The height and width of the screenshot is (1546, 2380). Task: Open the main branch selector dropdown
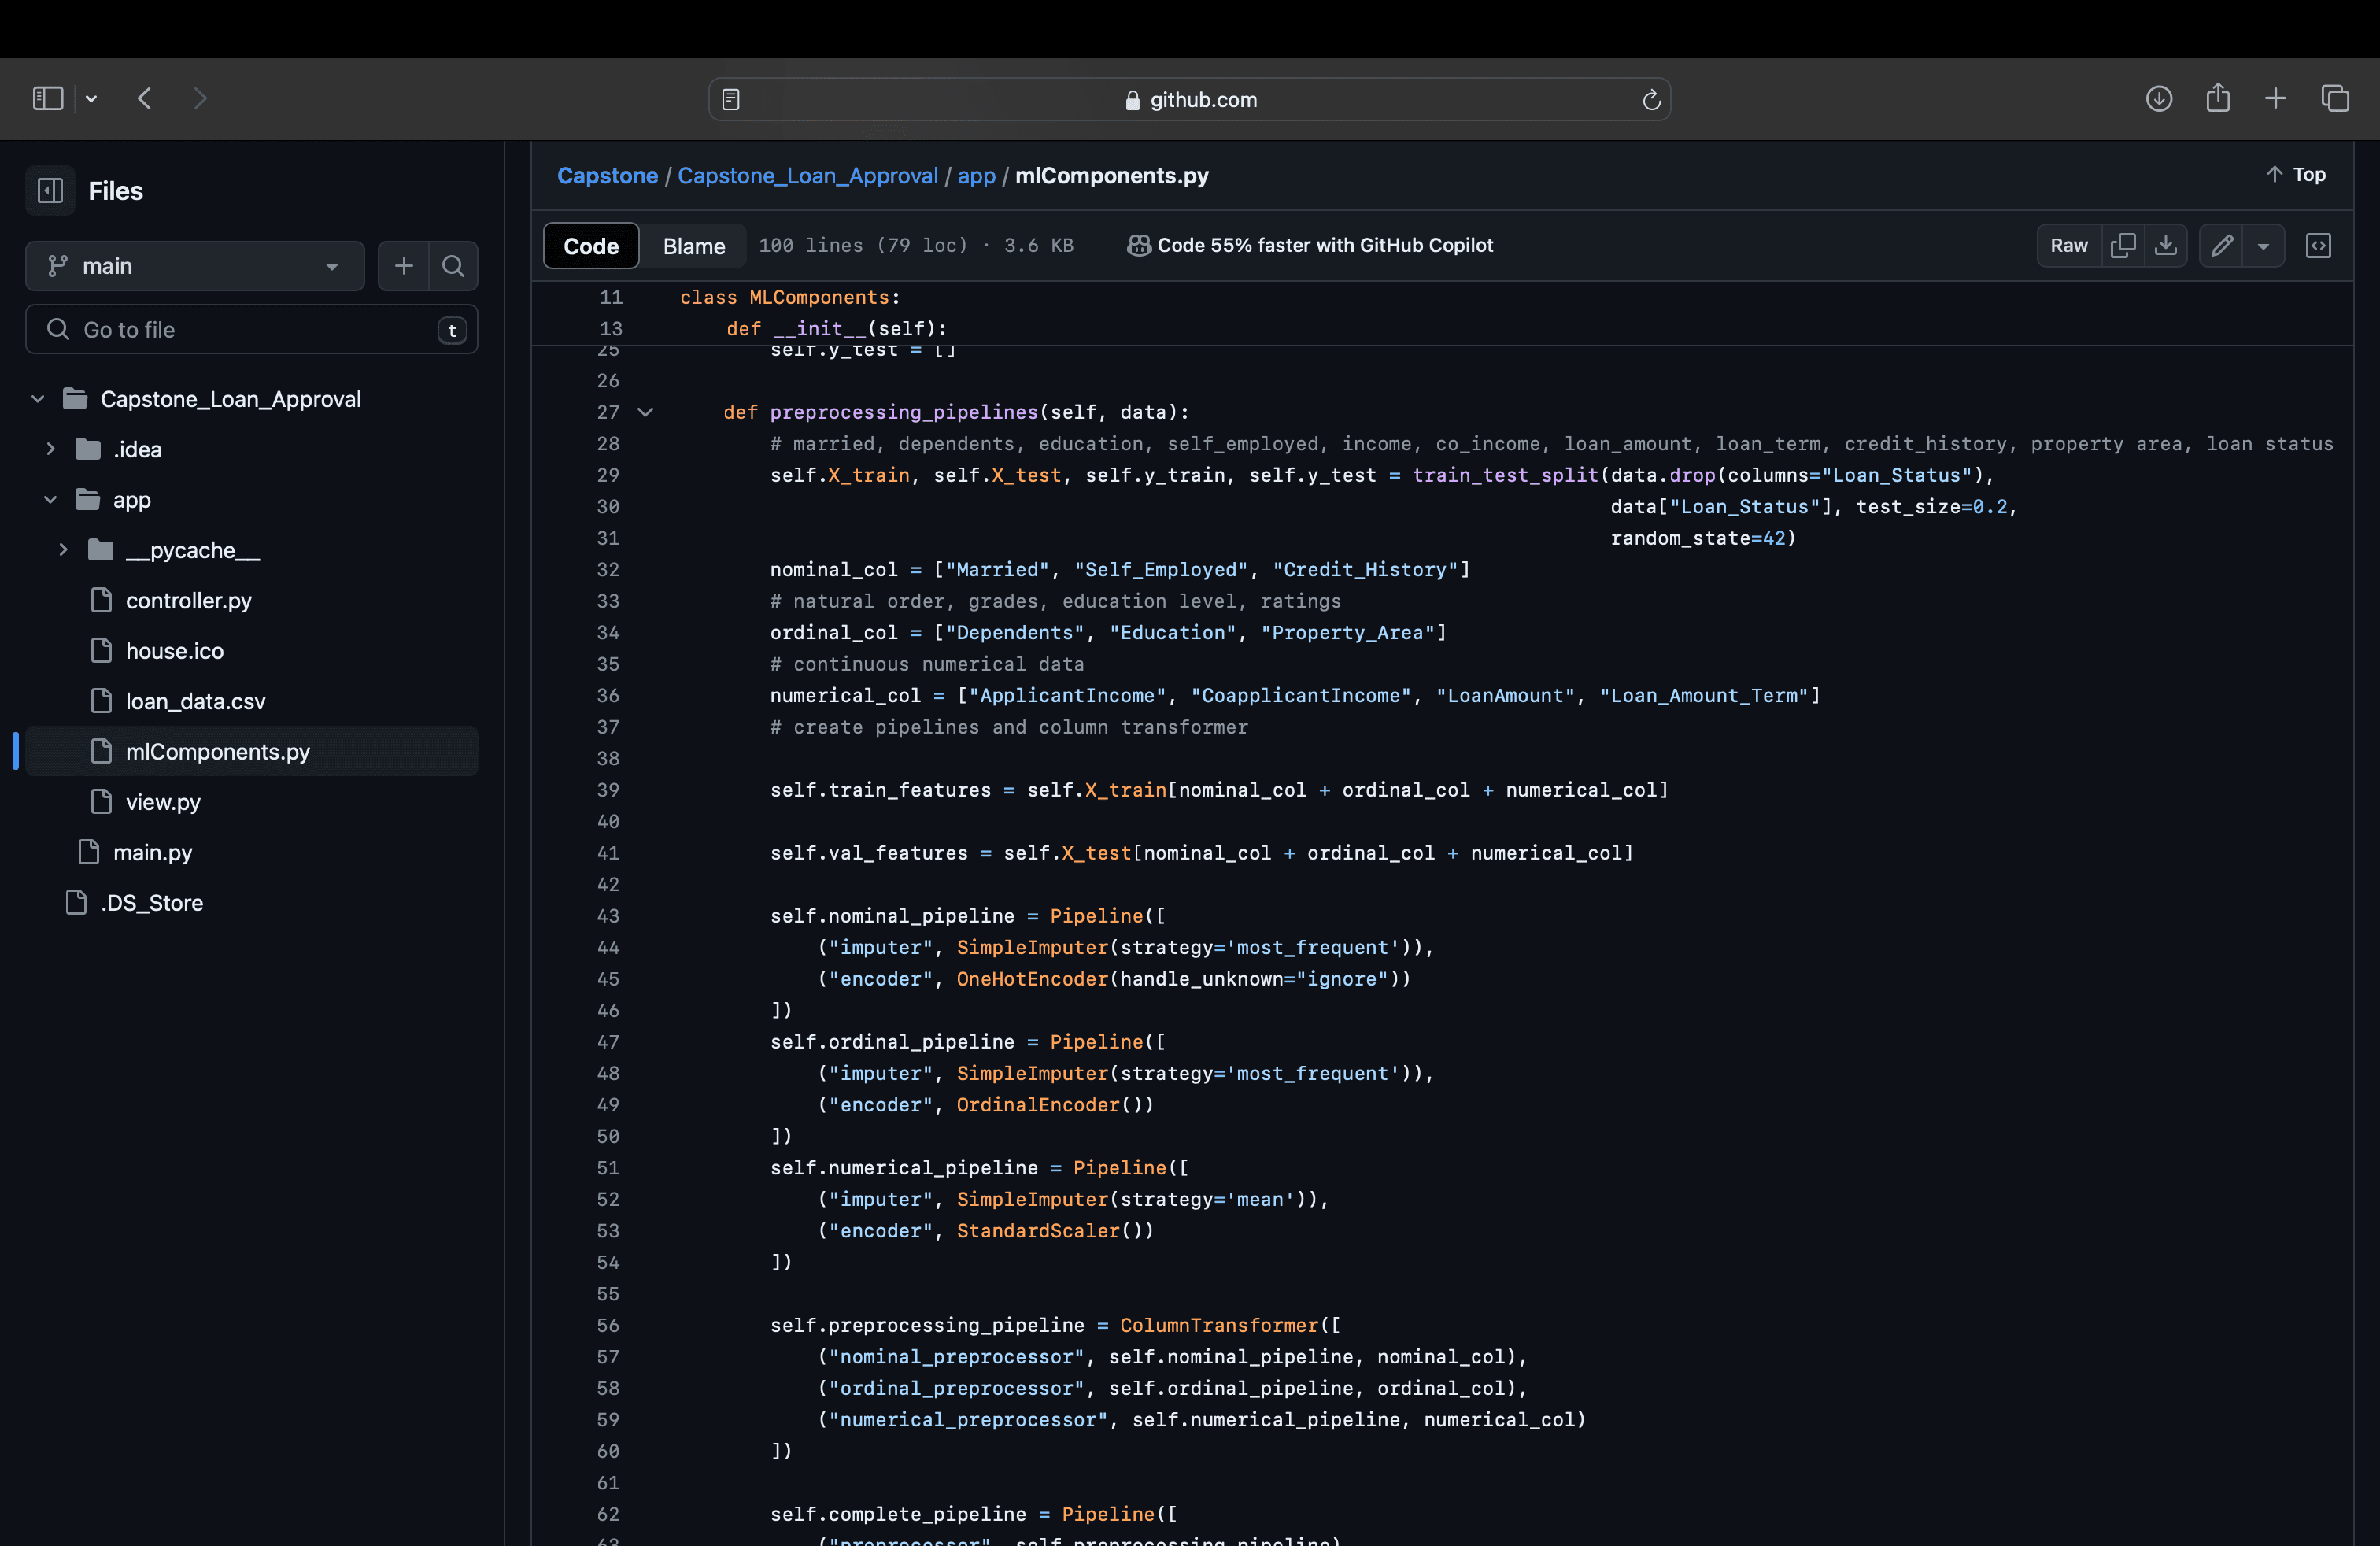pyautogui.click(x=195, y=266)
